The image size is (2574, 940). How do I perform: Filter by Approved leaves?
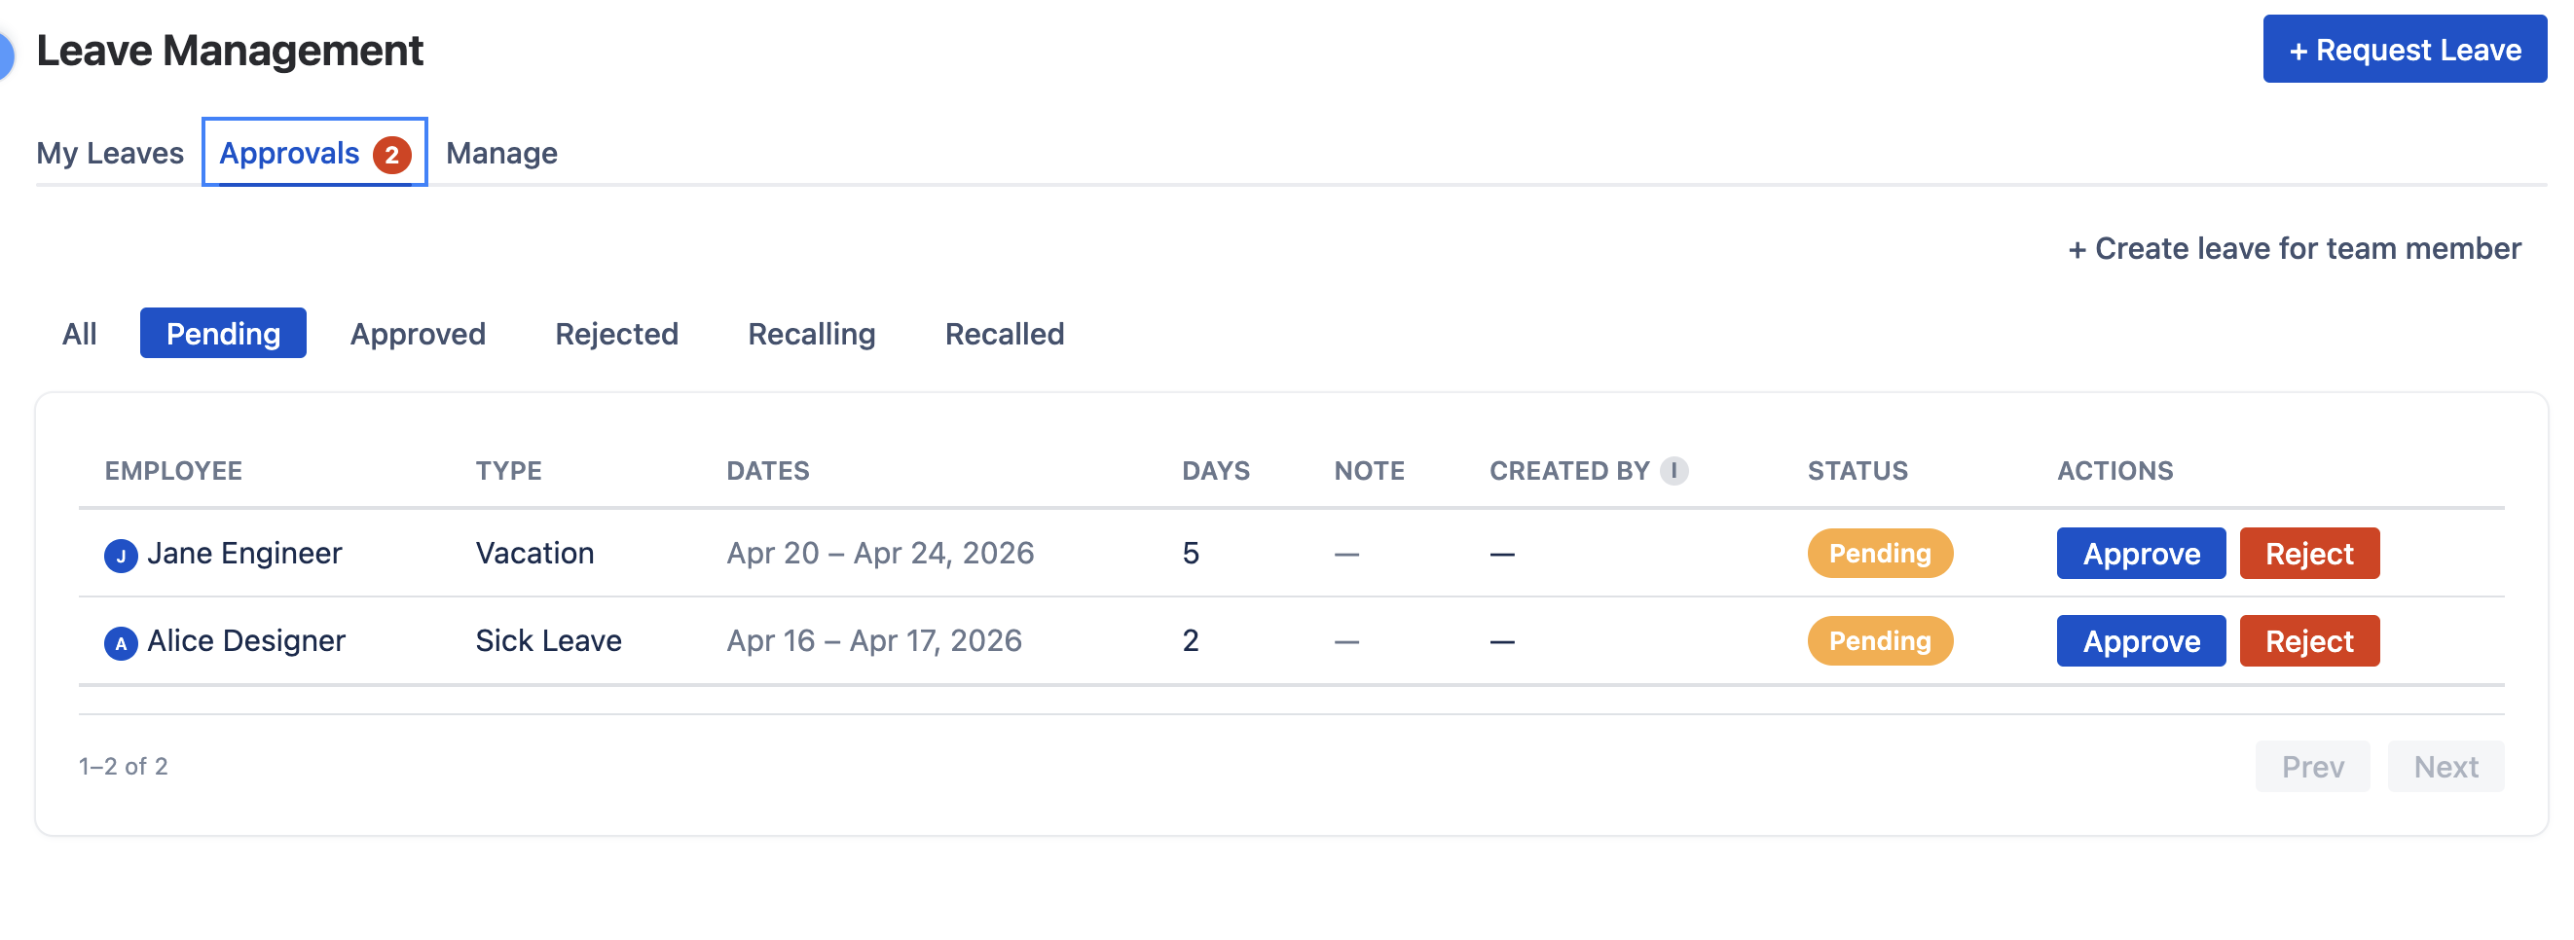click(417, 334)
